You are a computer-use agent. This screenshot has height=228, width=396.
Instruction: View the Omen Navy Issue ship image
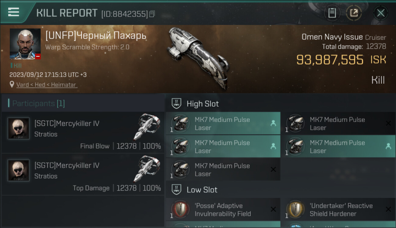198,57
